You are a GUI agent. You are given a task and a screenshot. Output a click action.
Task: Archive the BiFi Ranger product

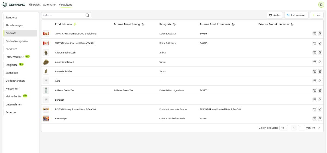point(314,119)
